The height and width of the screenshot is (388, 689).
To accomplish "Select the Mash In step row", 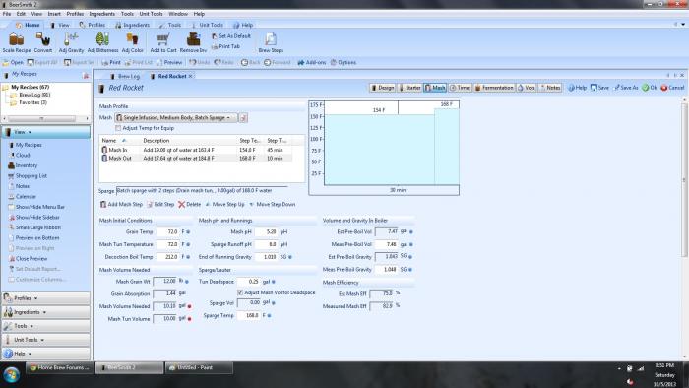I will (x=197, y=150).
